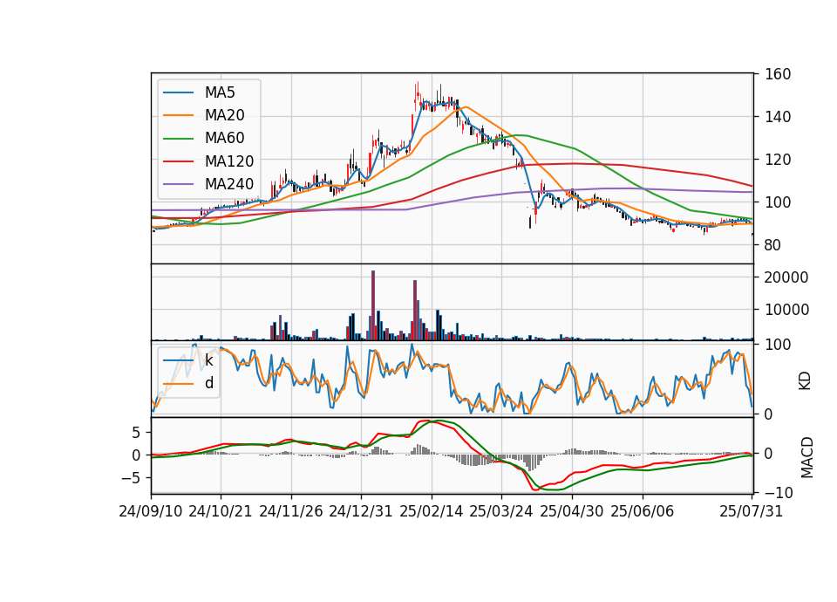Click the KD axis title

pyautogui.click(x=805, y=381)
